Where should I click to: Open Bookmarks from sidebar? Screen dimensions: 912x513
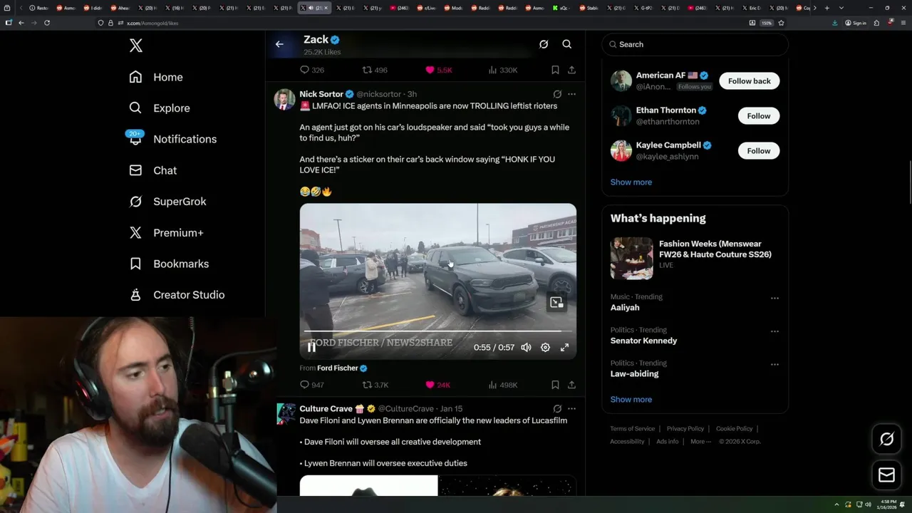pos(169,264)
